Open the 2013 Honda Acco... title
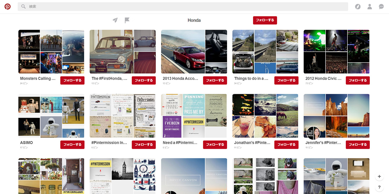The height and width of the screenshot is (194, 389). coord(181,78)
